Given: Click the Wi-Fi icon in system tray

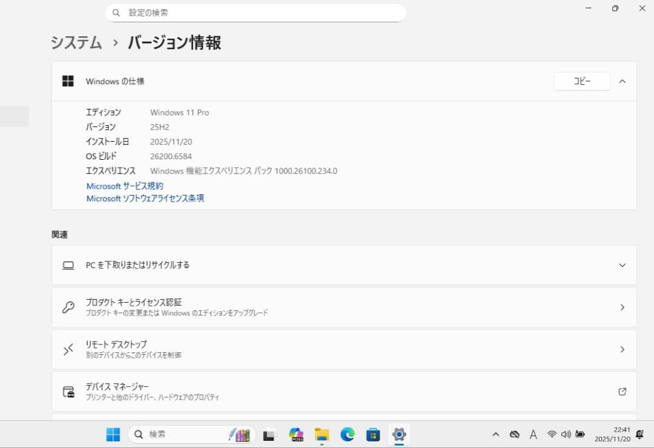Looking at the screenshot, I should [552, 434].
